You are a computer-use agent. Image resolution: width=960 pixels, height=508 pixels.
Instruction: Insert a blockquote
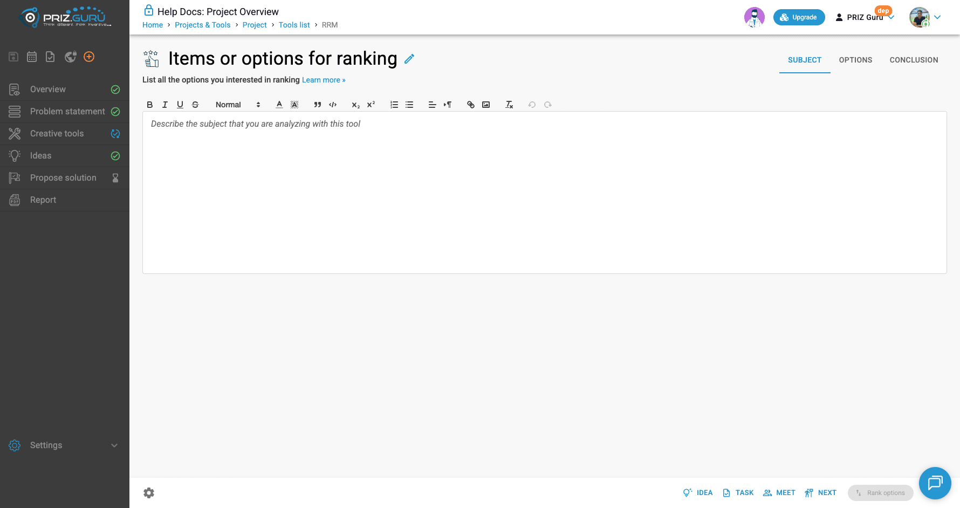coord(318,105)
